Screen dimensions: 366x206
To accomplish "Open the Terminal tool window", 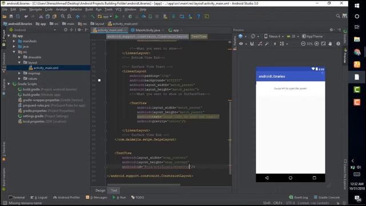I will pyautogui.click(x=17, y=197).
